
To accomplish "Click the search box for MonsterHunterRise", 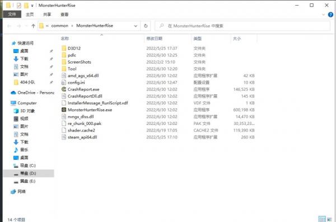I will click(242, 26).
